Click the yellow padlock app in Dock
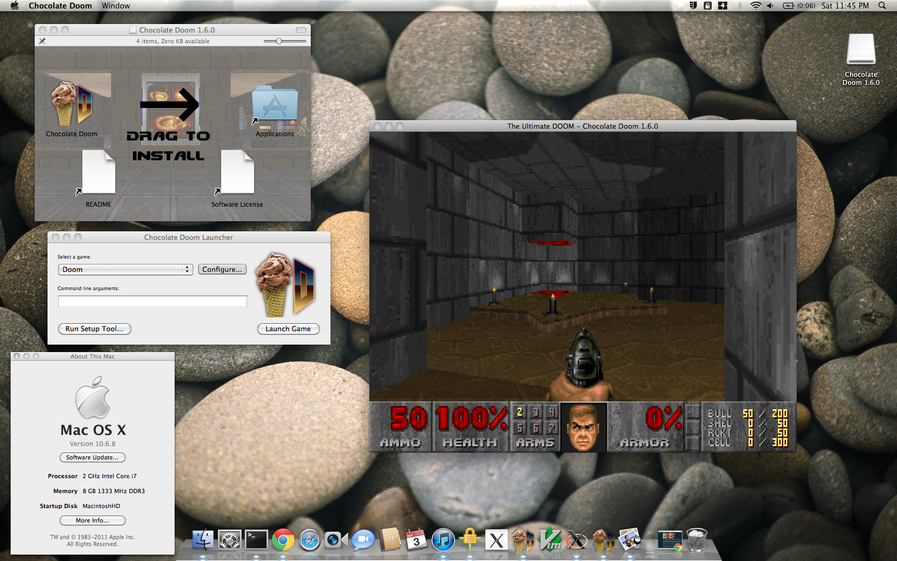This screenshot has height=561, width=897. pyautogui.click(x=470, y=540)
